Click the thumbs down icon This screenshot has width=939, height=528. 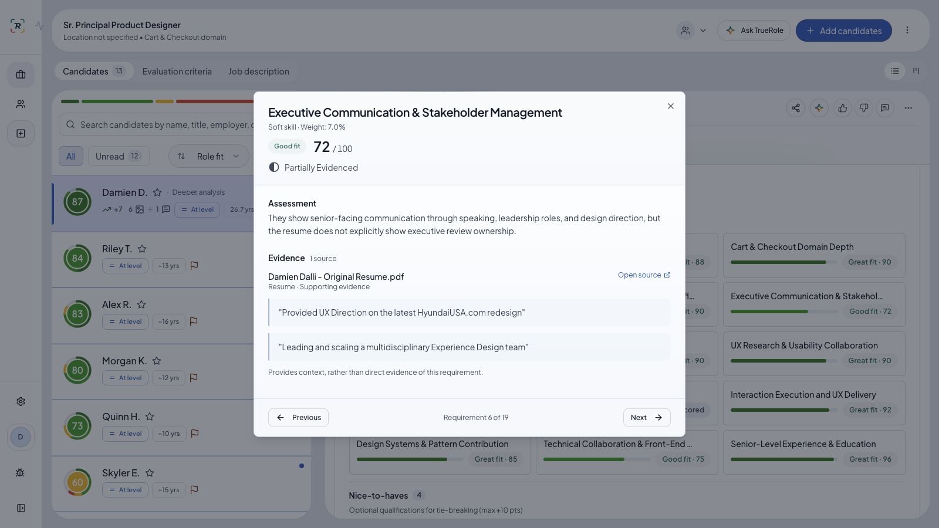pyautogui.click(x=863, y=108)
